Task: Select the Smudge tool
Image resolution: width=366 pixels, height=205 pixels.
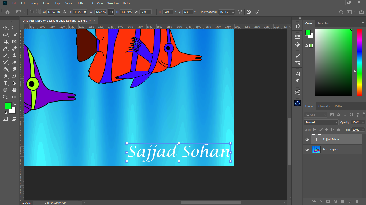Action: pos(14,69)
